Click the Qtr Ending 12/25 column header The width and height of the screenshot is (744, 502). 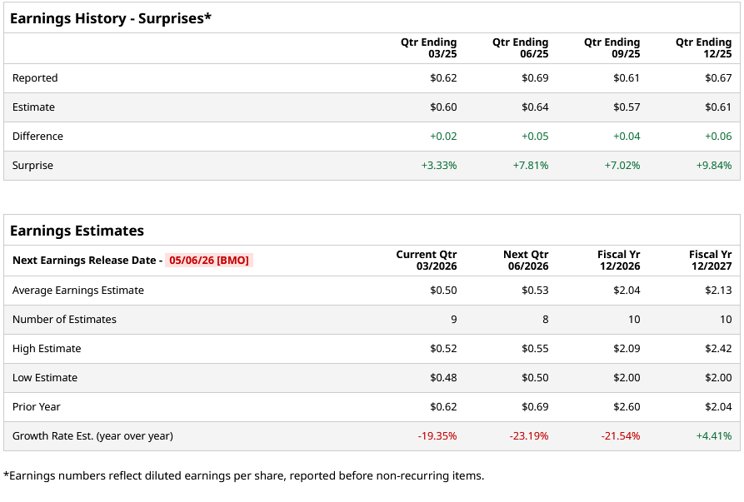[703, 47]
